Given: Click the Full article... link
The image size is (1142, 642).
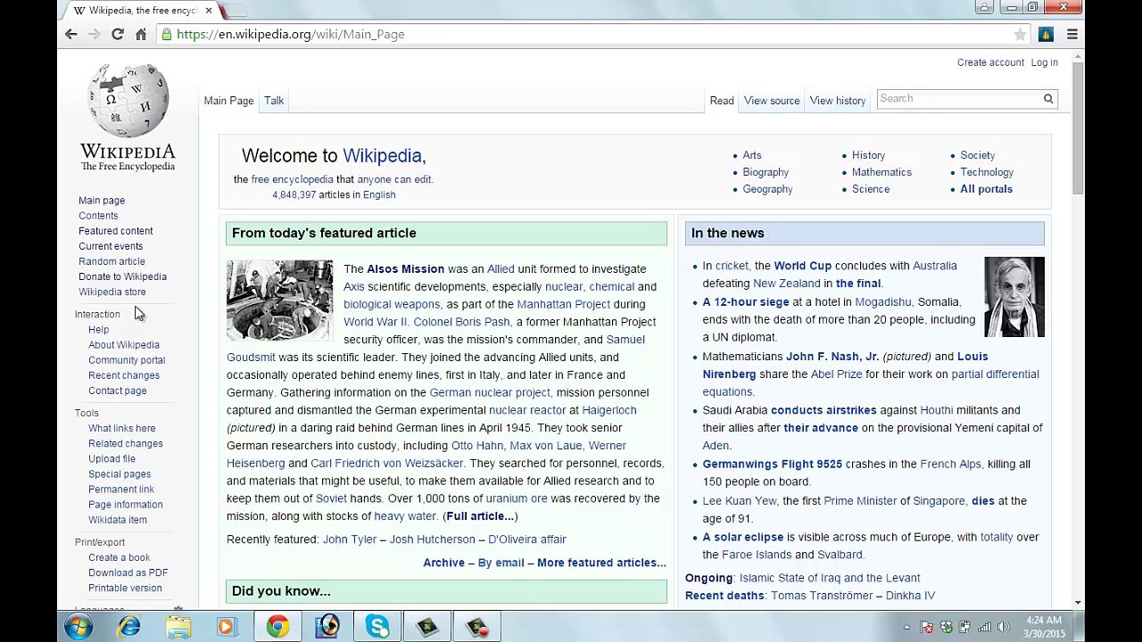Looking at the screenshot, I should click(480, 516).
